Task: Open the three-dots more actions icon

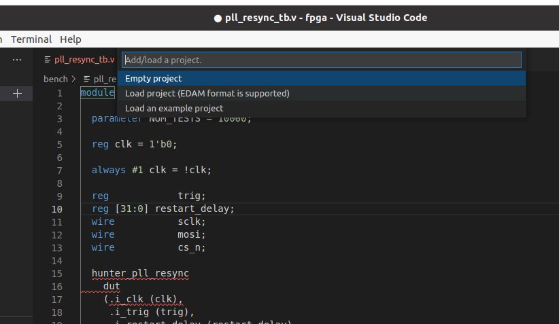Action: click(17, 60)
